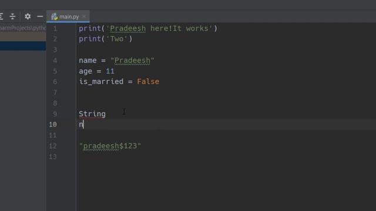Click the is_married variable on line 6
The height and width of the screenshot is (211, 376).
(x=101, y=81)
